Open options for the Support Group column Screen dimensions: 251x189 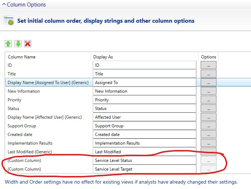coord(209,126)
